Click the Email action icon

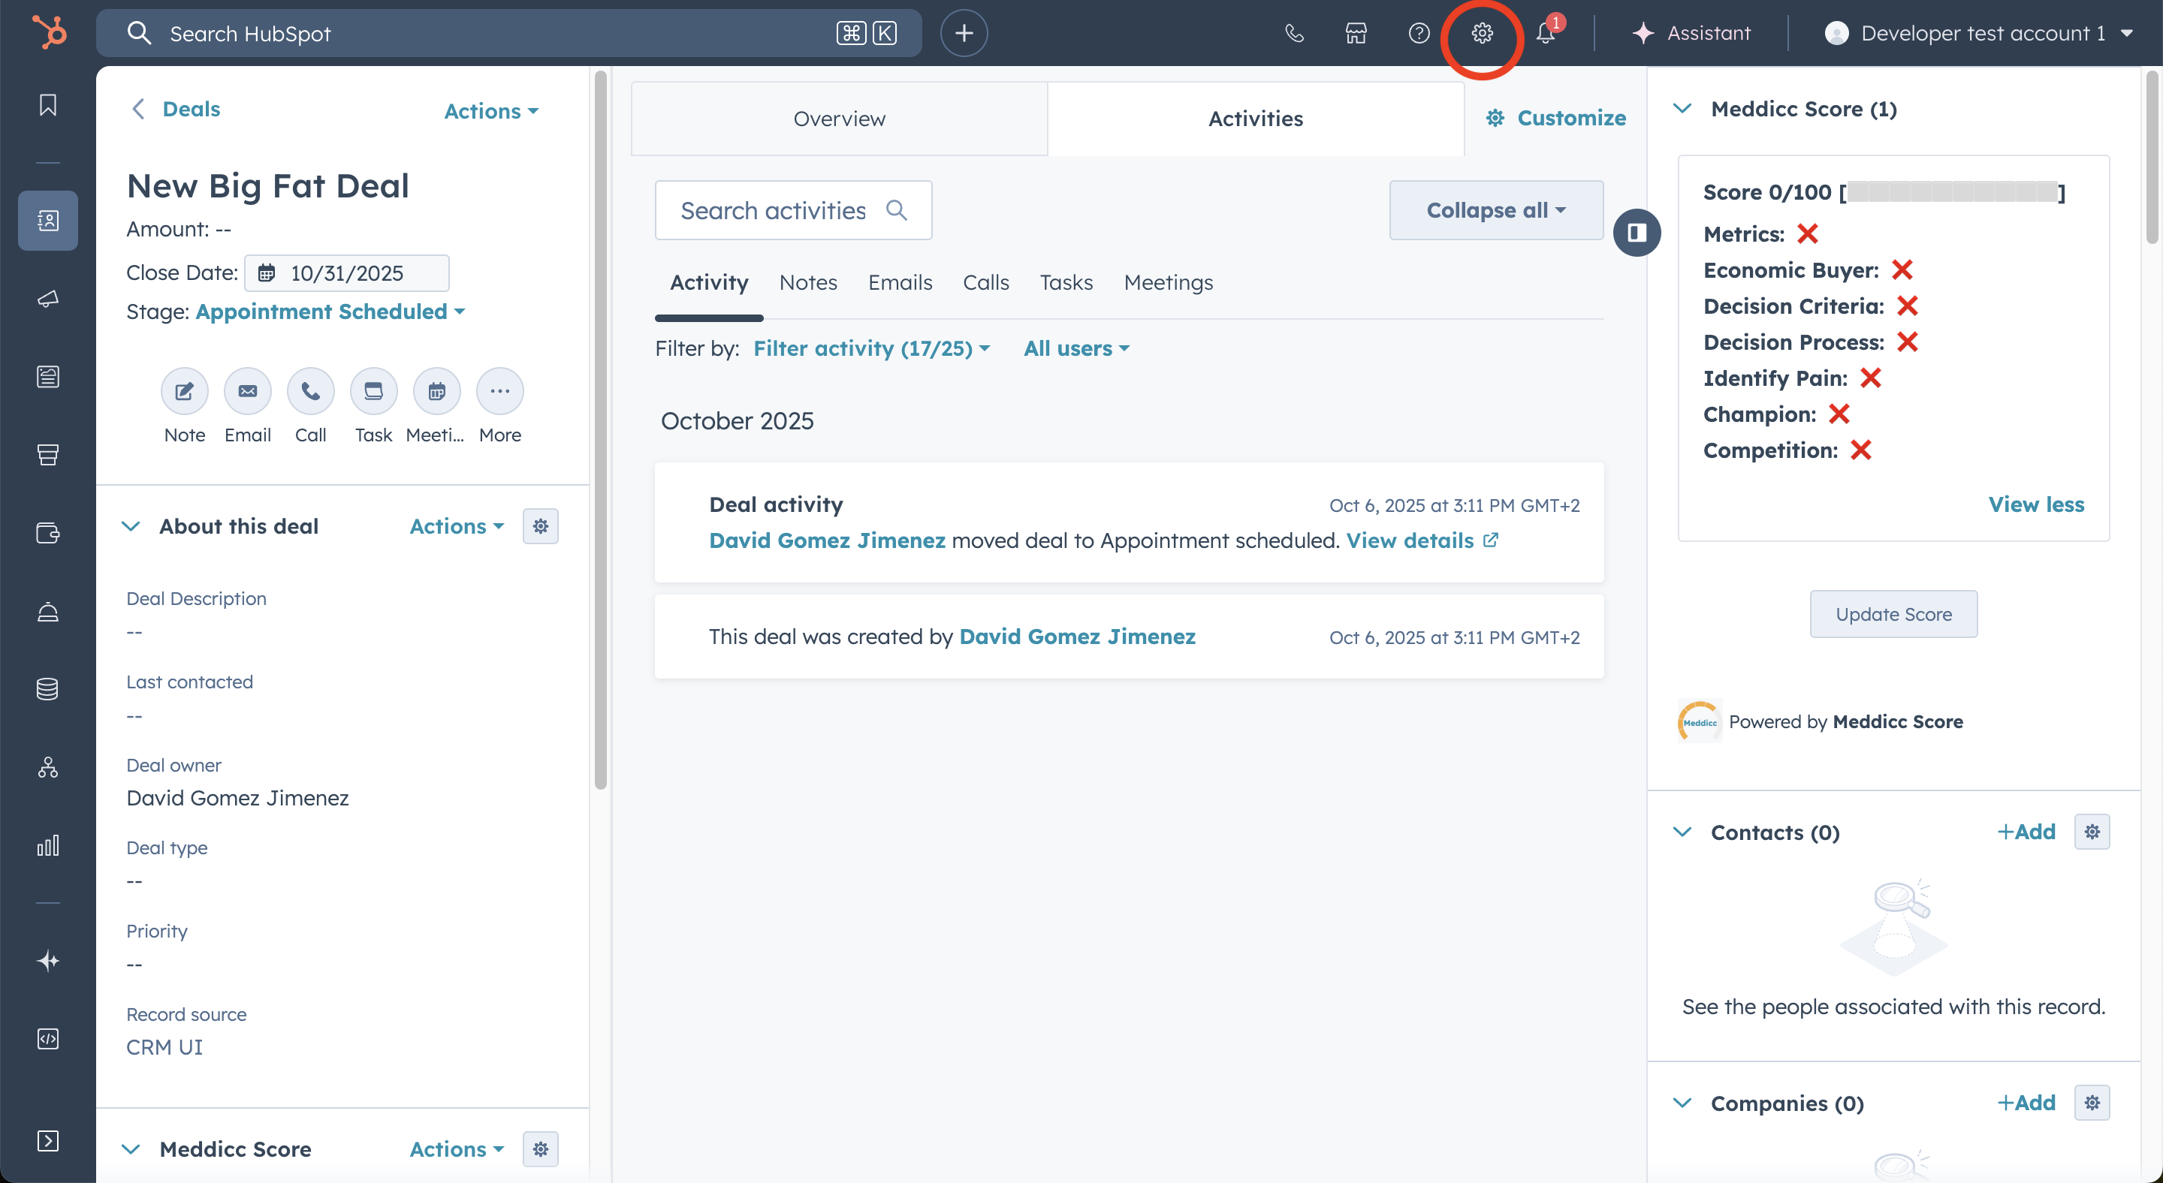247,391
